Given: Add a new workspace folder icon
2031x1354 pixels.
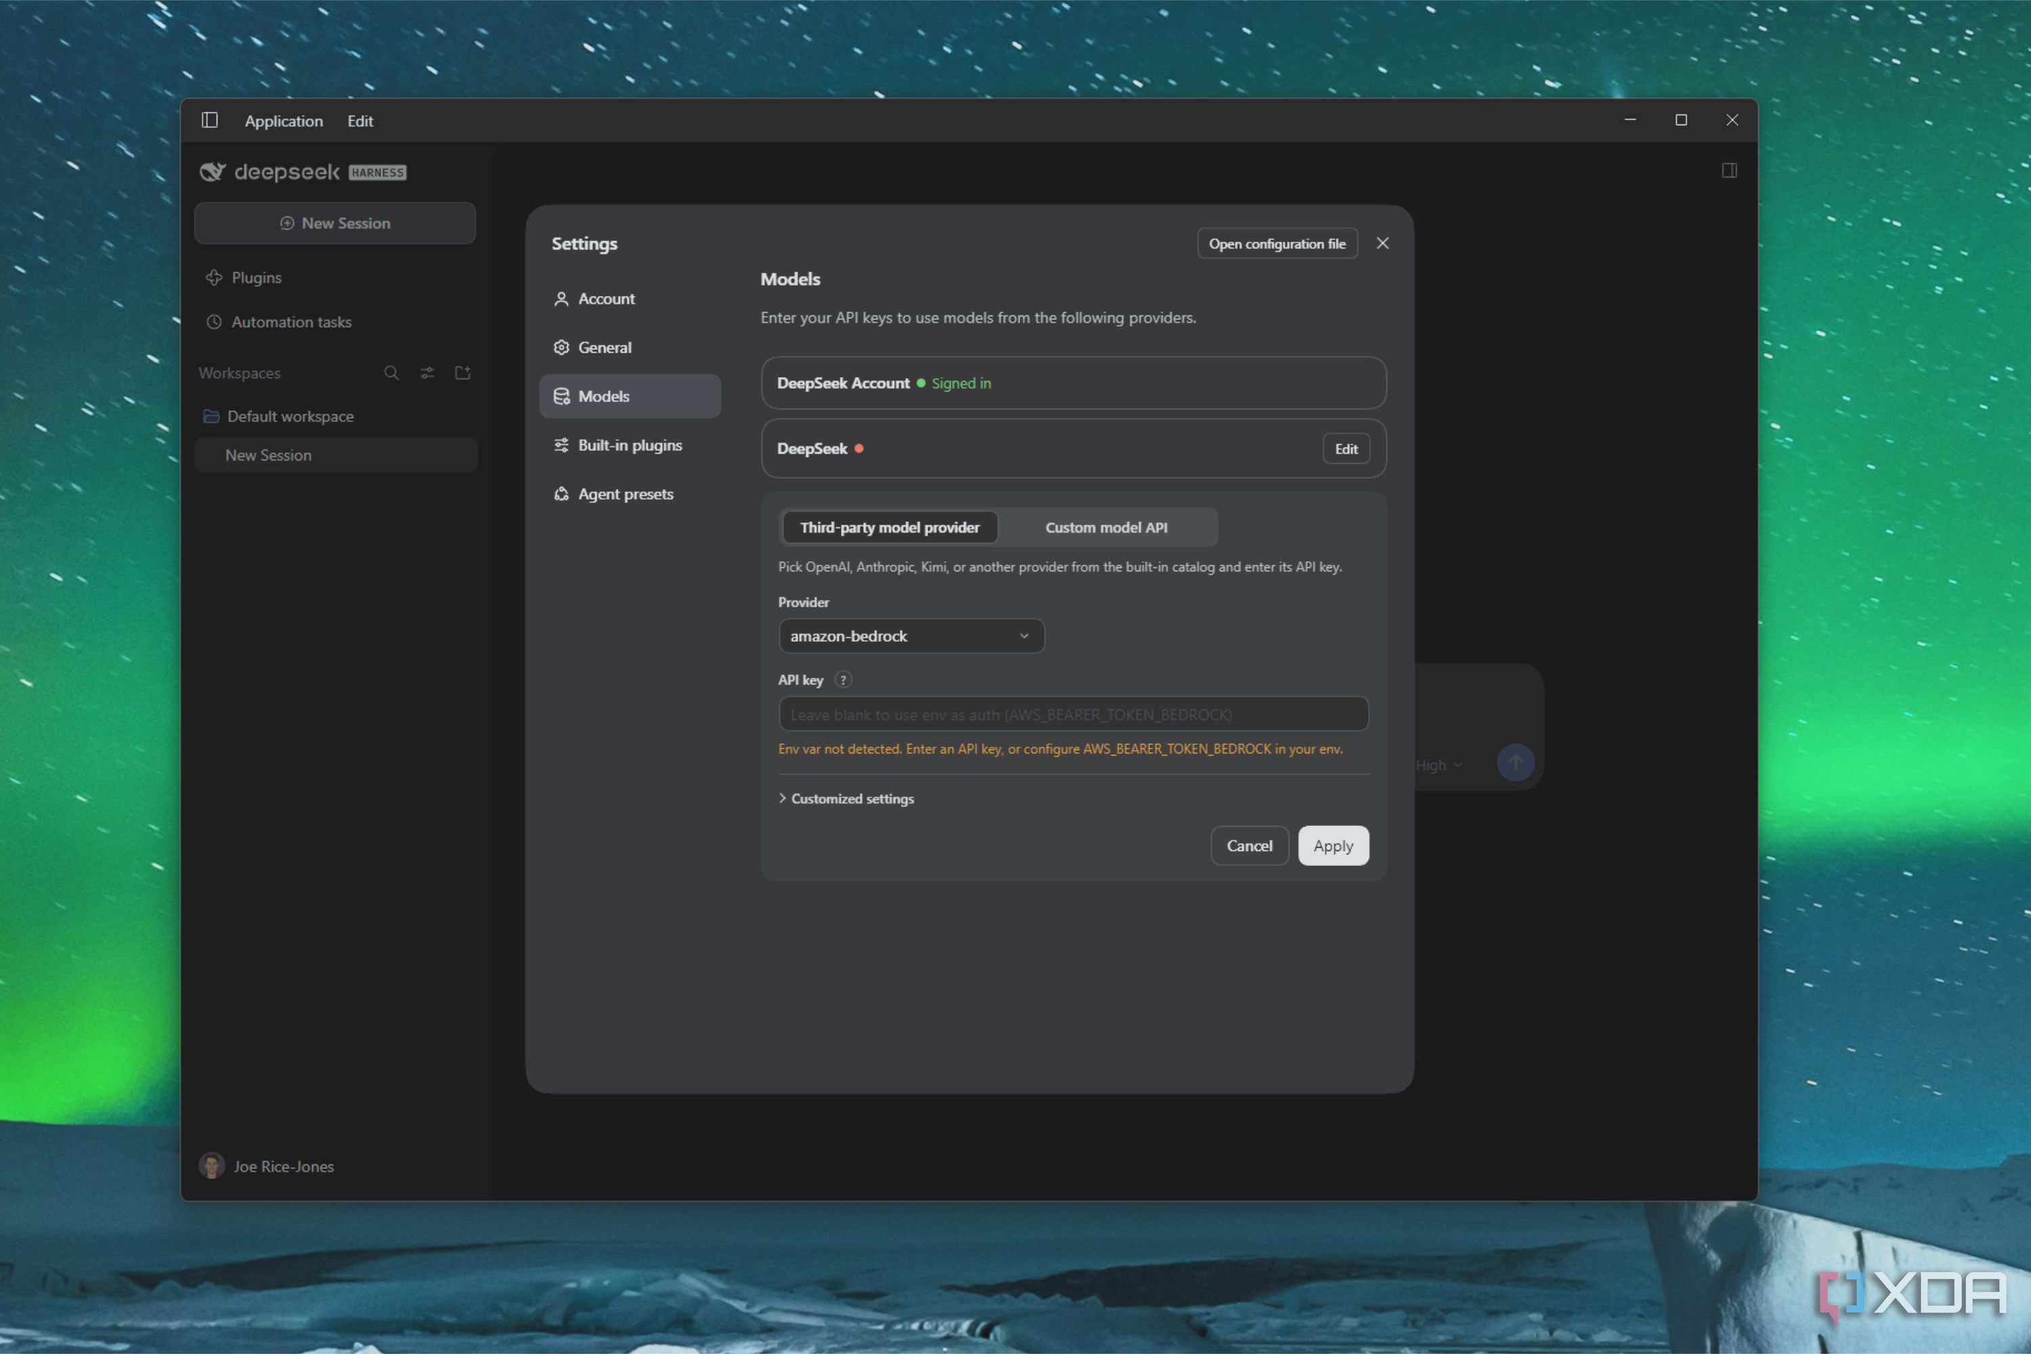Looking at the screenshot, I should click(463, 373).
